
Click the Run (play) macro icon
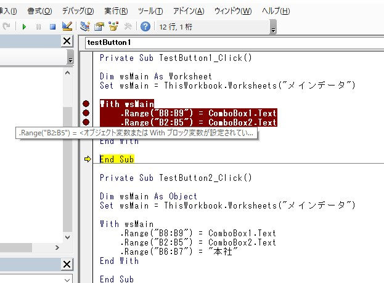point(24,26)
